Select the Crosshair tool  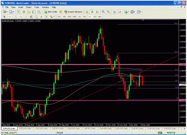click(x=10, y=17)
